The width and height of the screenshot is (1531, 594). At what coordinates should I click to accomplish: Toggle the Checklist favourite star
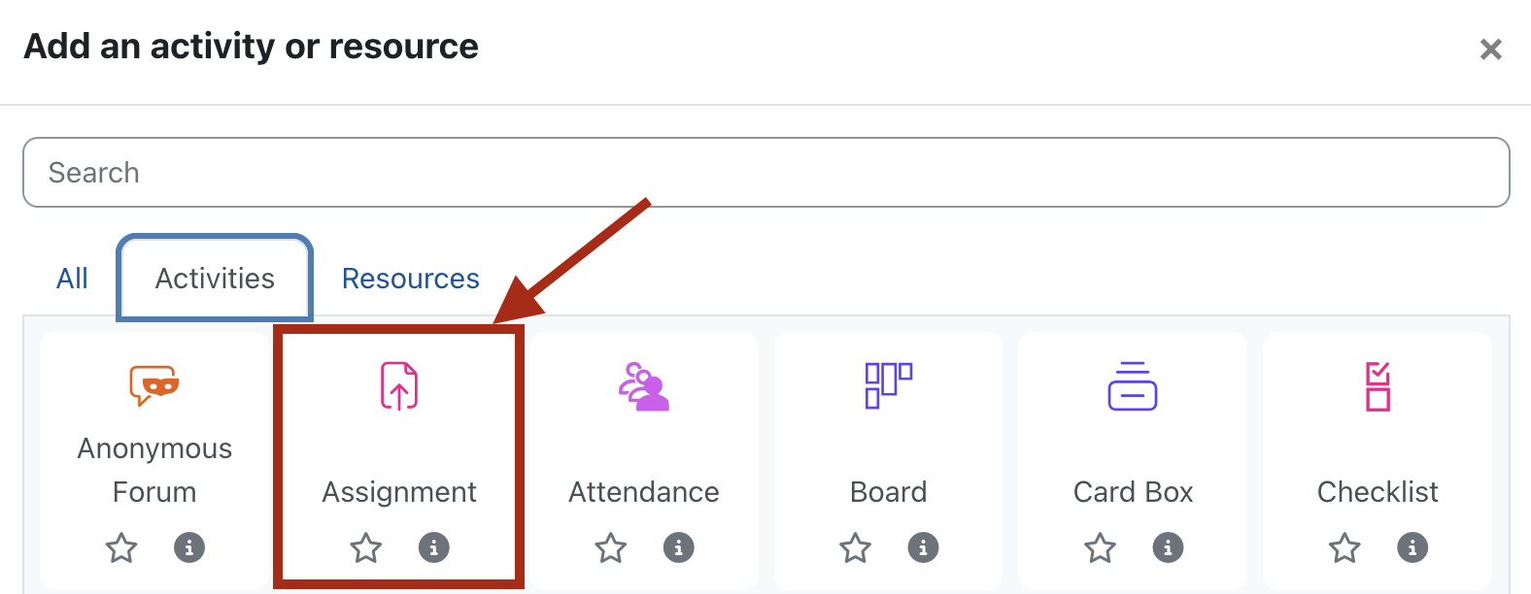[1344, 547]
